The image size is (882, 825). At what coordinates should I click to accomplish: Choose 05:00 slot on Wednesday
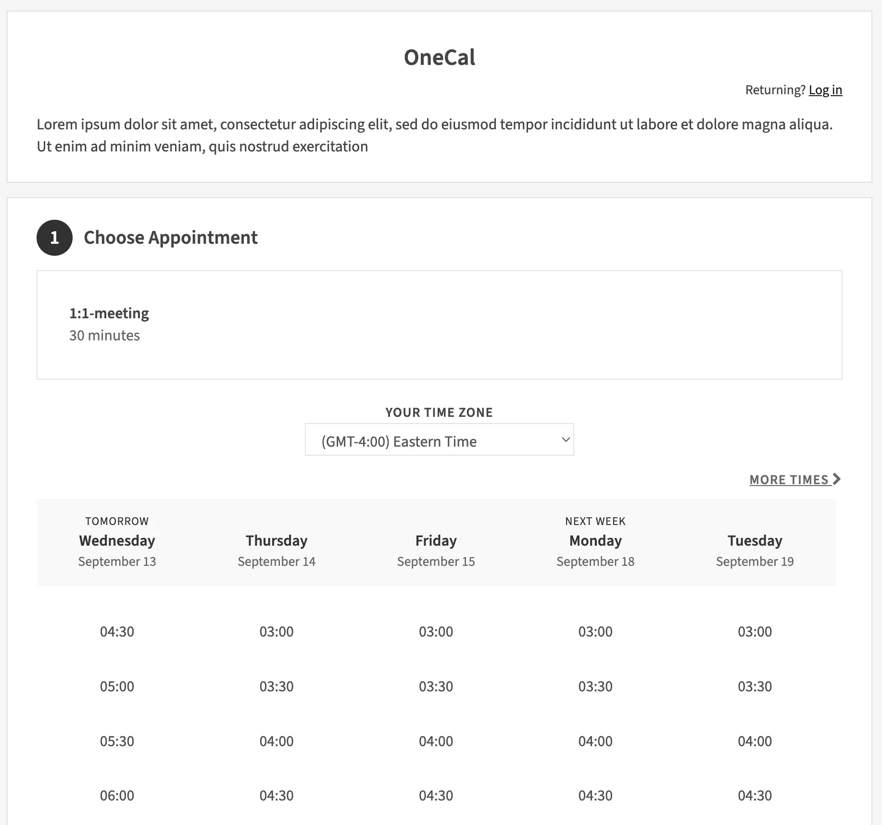[117, 686]
